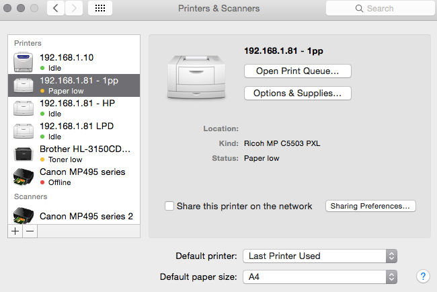Click the 192.168.1.81 - HP printer icon
This screenshot has width=437, height=292.
click(x=25, y=108)
